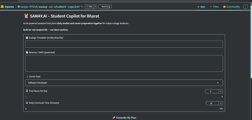The height and width of the screenshot is (120, 252).
Task: Open the samay-ai-student-copilot repository link
Action: (x=59, y=7)
